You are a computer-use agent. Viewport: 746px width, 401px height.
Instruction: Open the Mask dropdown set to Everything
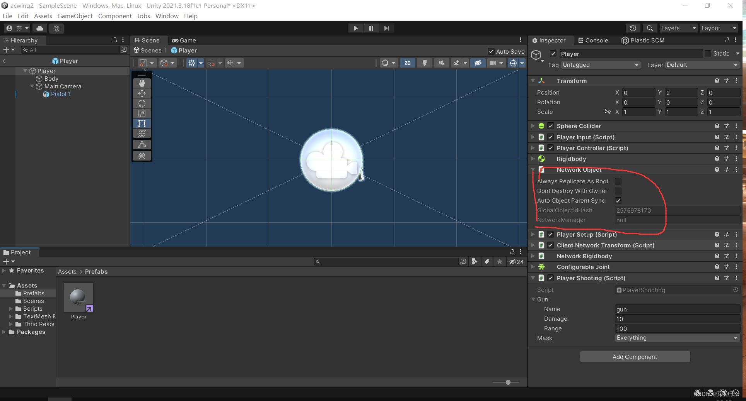tap(677, 338)
